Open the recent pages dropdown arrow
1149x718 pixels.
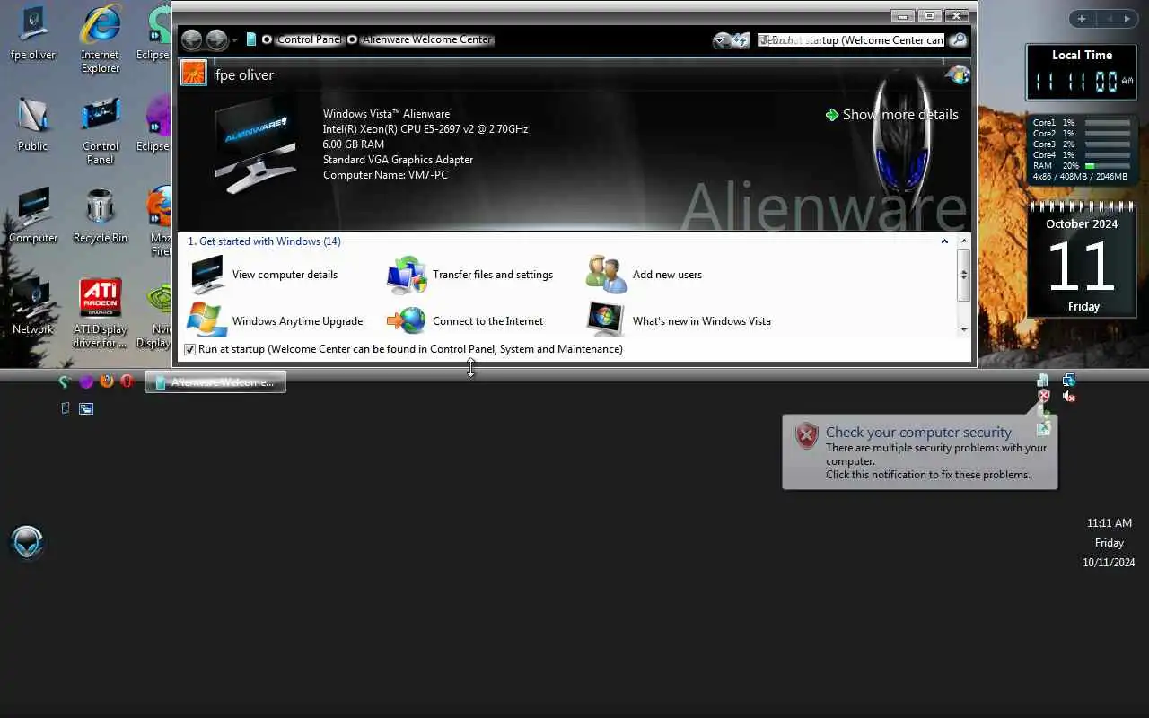234,40
